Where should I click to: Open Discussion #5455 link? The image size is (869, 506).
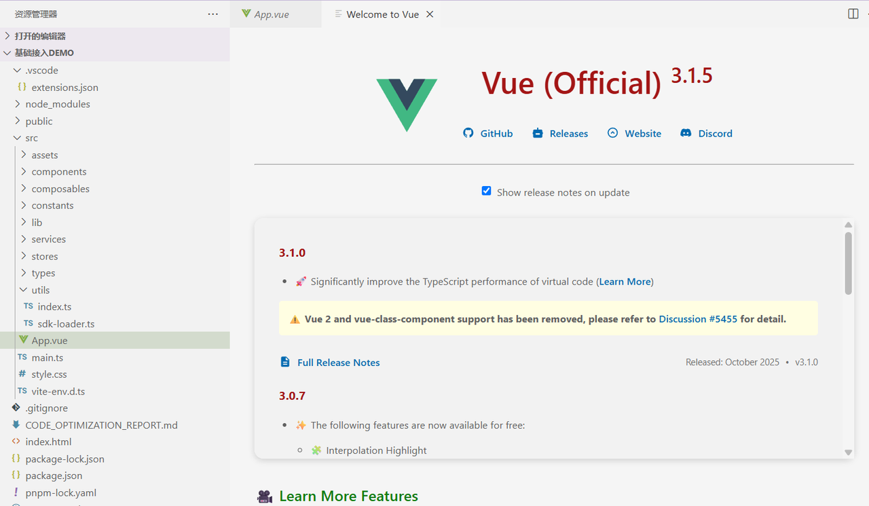697,319
